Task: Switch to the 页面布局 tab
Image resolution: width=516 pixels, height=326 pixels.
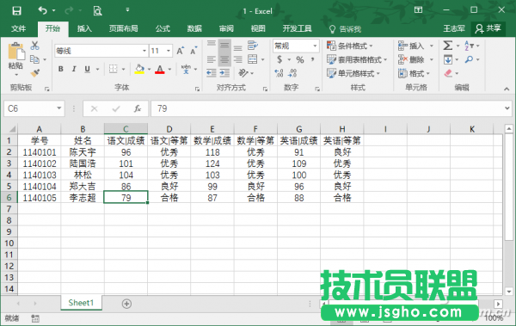Action: coord(123,28)
